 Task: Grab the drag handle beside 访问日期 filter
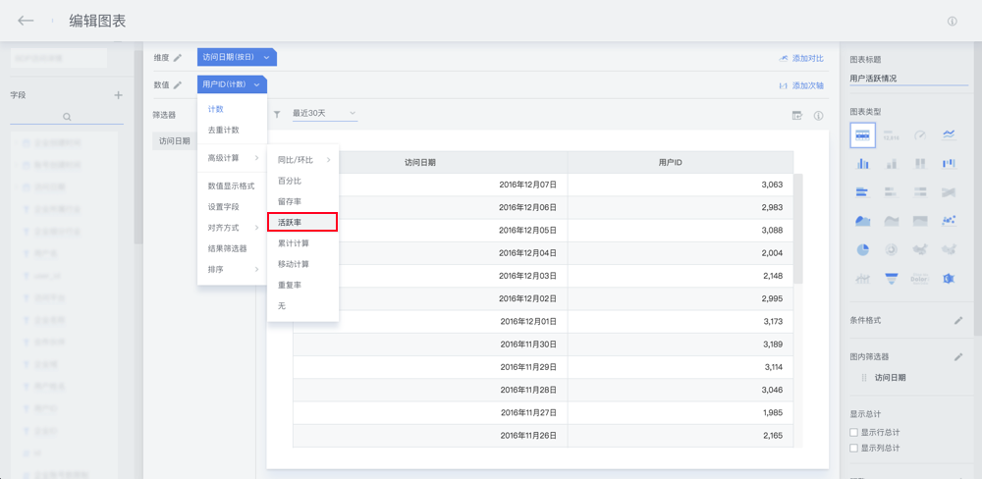tap(864, 378)
